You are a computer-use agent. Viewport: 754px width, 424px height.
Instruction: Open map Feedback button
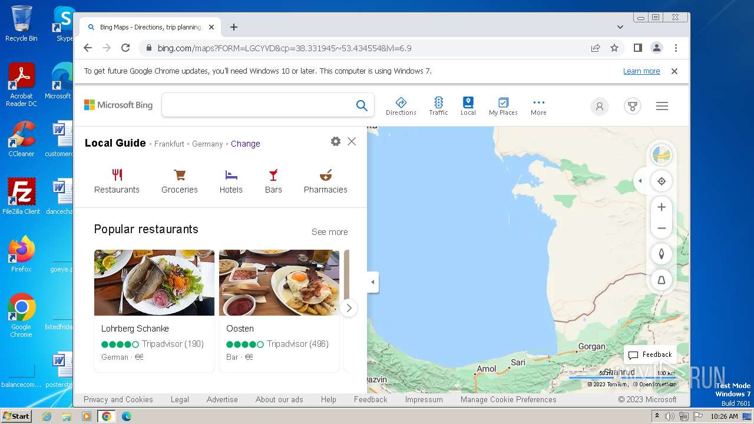pos(650,355)
